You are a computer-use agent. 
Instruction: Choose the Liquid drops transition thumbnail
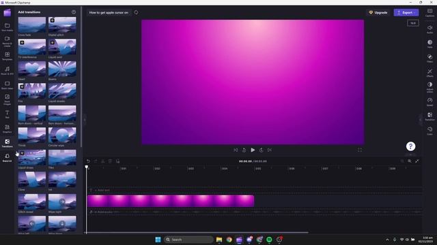[x=32, y=157]
